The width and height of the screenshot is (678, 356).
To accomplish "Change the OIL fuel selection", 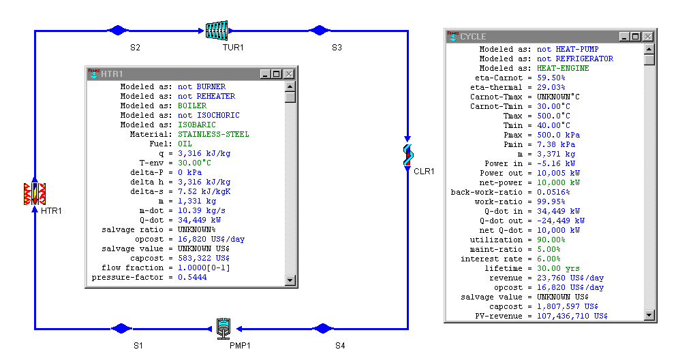I will click(x=185, y=144).
